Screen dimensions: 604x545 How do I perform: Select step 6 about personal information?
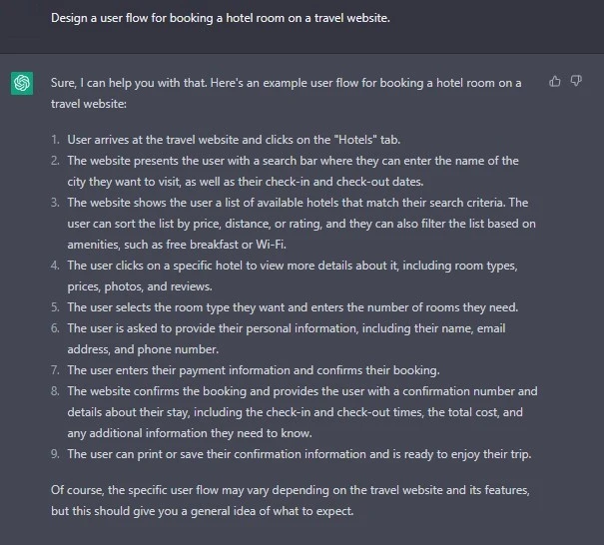tap(287, 339)
